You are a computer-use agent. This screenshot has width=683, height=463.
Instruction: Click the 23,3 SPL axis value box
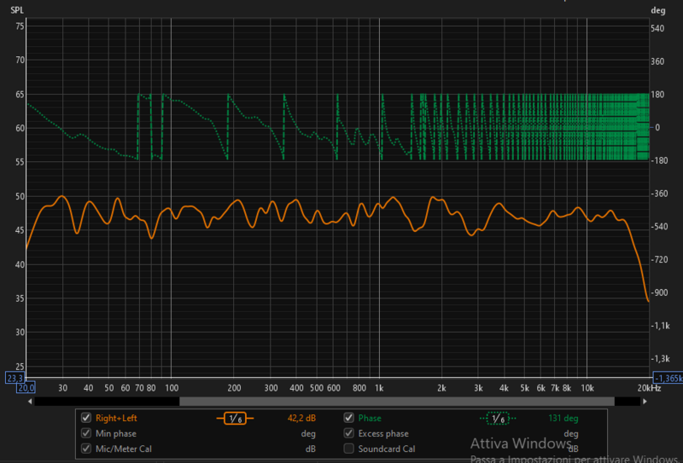click(16, 377)
